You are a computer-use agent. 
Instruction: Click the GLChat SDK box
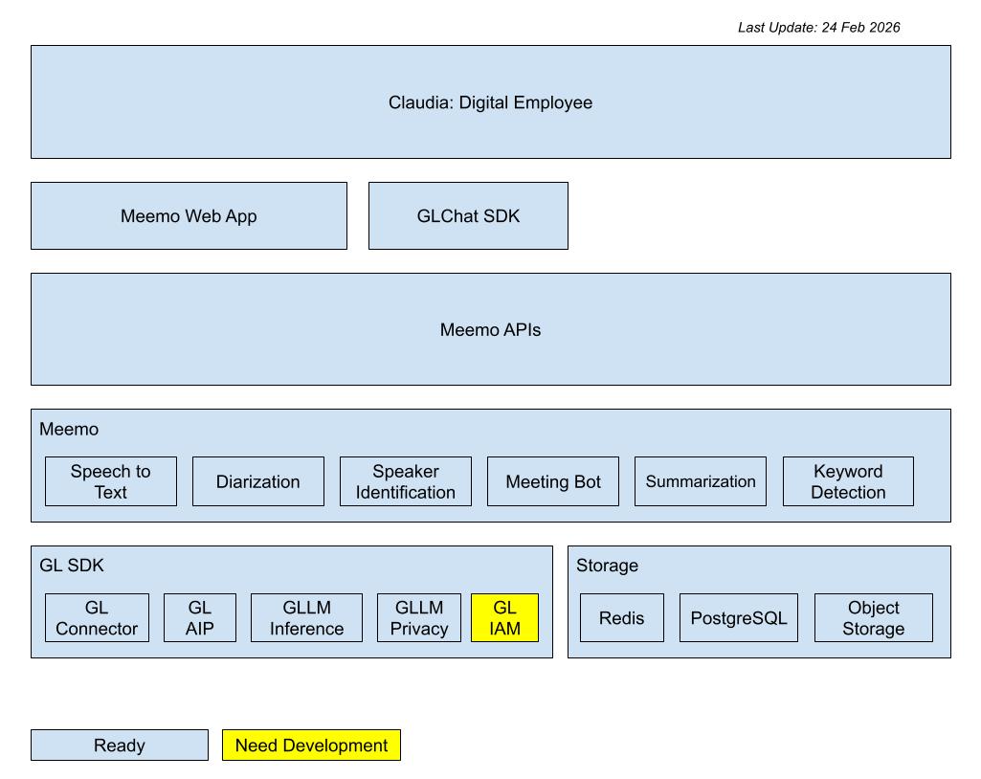pos(468,216)
